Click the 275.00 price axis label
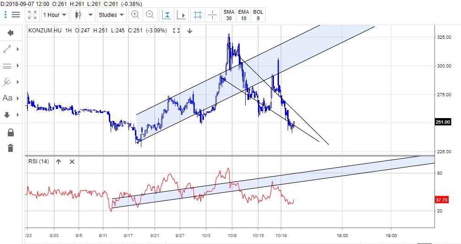The width and height of the screenshot is (461, 244). click(444, 95)
